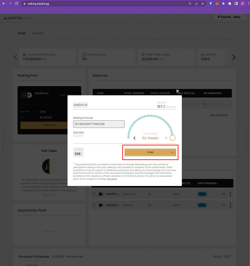Tick the checkbox for the $1,655.173 row

[x=94, y=194]
